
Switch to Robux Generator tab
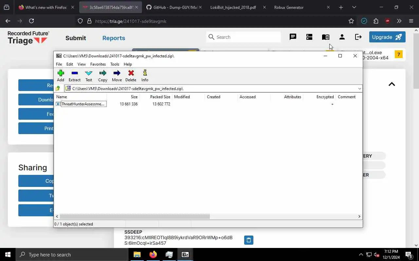point(301,7)
